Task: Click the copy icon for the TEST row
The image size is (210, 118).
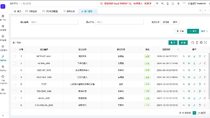Action: coord(200,84)
